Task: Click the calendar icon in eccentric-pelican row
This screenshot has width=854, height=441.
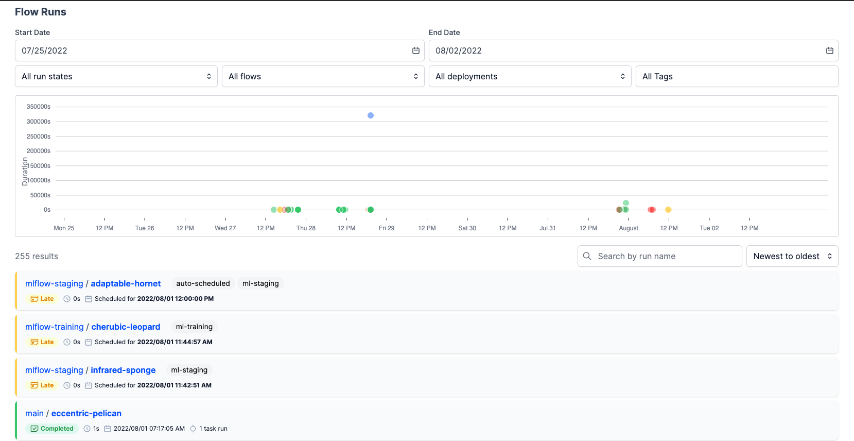Action: [108, 429]
